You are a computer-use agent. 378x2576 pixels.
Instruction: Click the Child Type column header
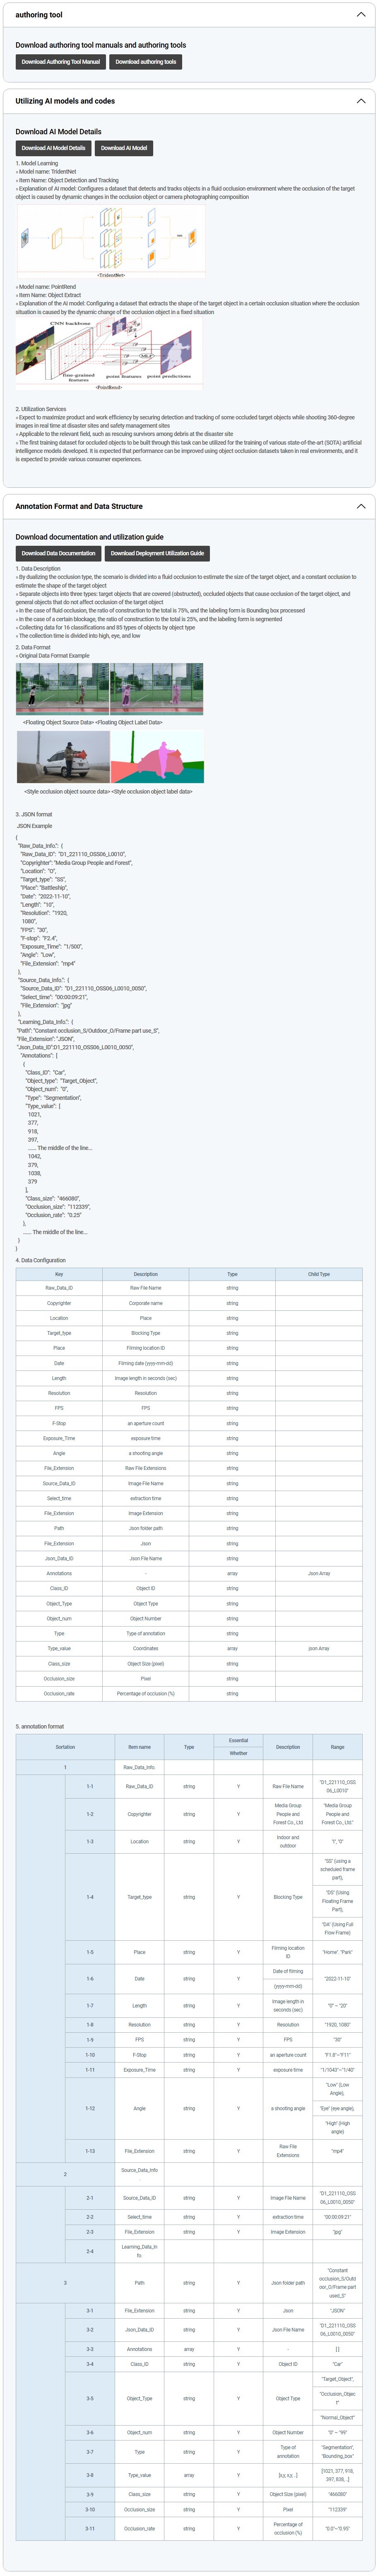319,1274
